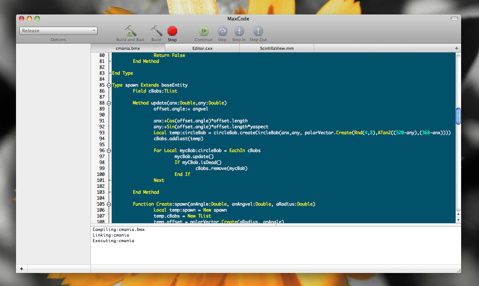Open the ScintillaView.mm tab
The width and height of the screenshot is (479, 286).
click(x=277, y=48)
